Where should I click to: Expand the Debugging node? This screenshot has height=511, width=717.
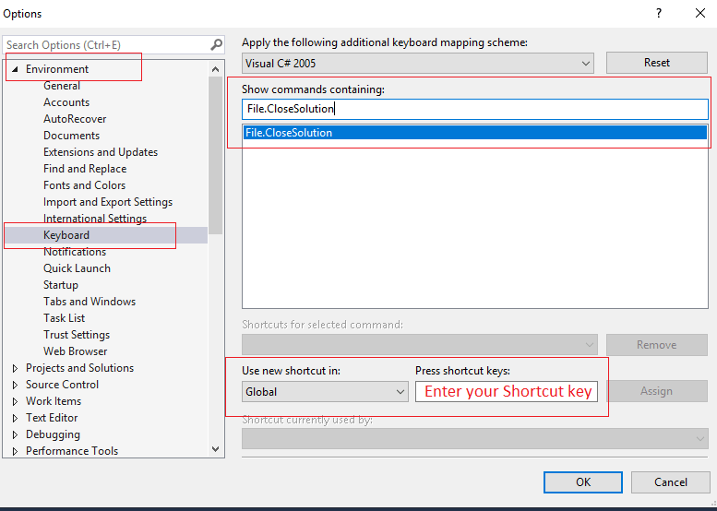(15, 434)
